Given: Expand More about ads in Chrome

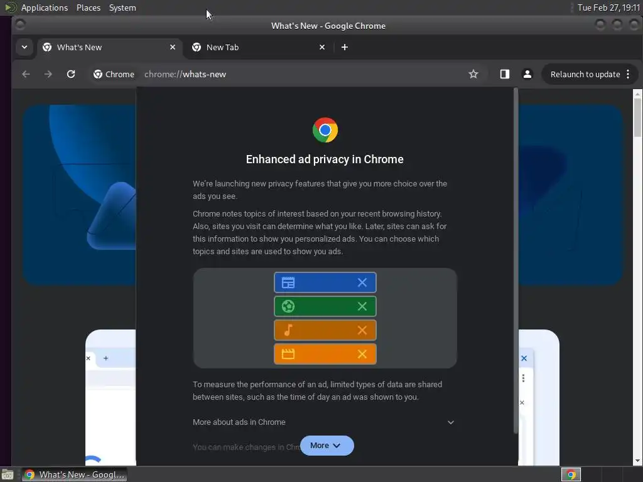Looking at the screenshot, I should tap(324, 422).
